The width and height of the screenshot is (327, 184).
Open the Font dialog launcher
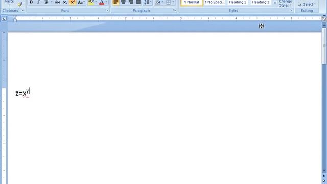click(x=107, y=10)
